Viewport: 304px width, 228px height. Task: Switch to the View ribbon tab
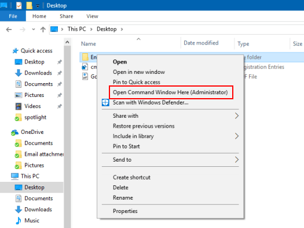click(x=92, y=16)
